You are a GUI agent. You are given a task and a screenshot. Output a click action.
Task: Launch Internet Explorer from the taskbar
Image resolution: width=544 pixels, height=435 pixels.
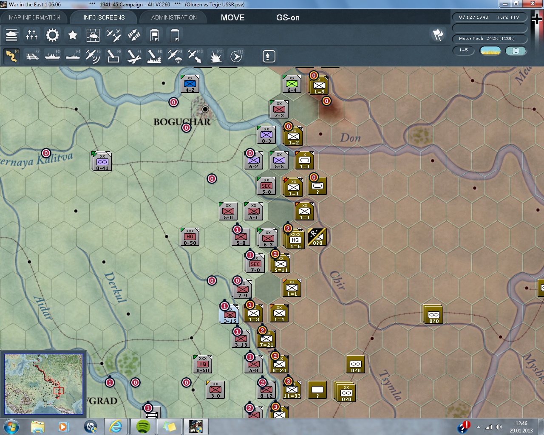tap(116, 427)
